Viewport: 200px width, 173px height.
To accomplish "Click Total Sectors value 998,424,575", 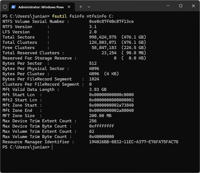I will [103, 37].
